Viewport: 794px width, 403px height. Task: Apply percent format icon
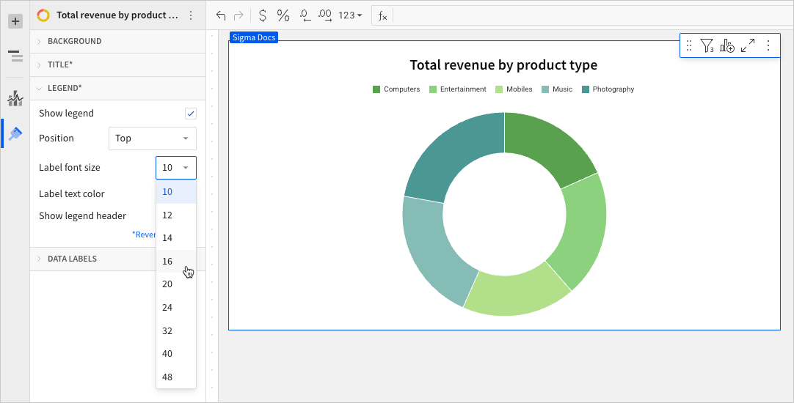click(283, 15)
